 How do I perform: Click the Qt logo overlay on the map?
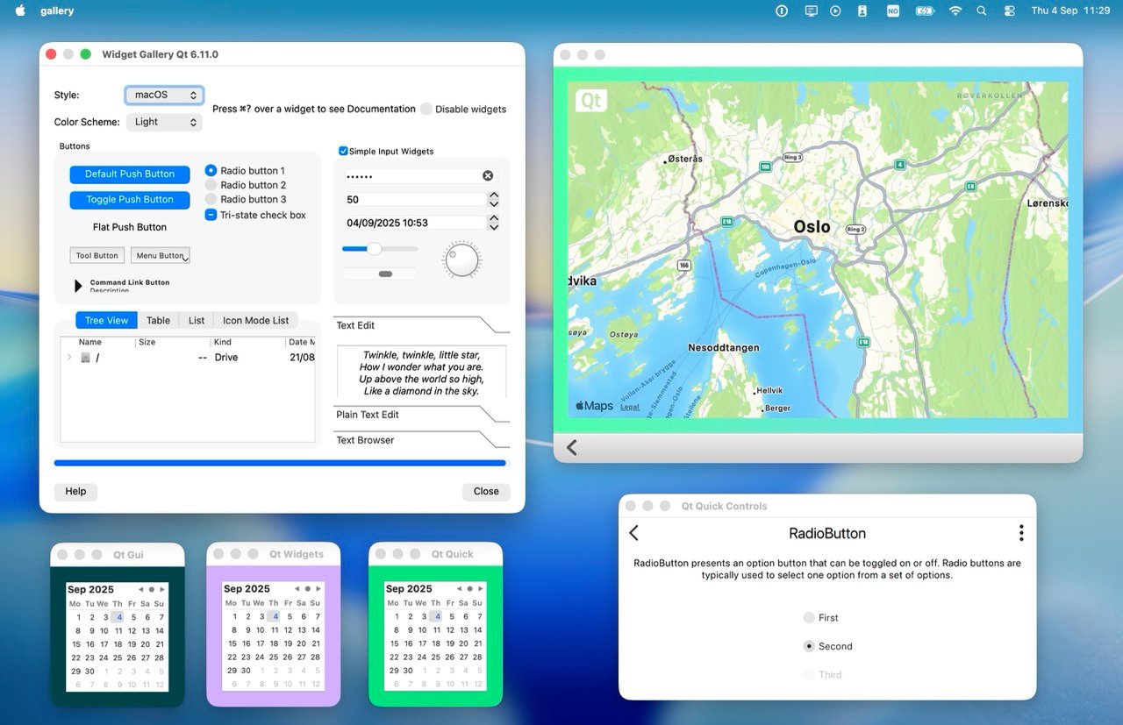[x=590, y=100]
